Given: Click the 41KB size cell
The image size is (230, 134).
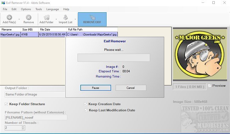Looking at the screenshot, I should click(x=29, y=34).
